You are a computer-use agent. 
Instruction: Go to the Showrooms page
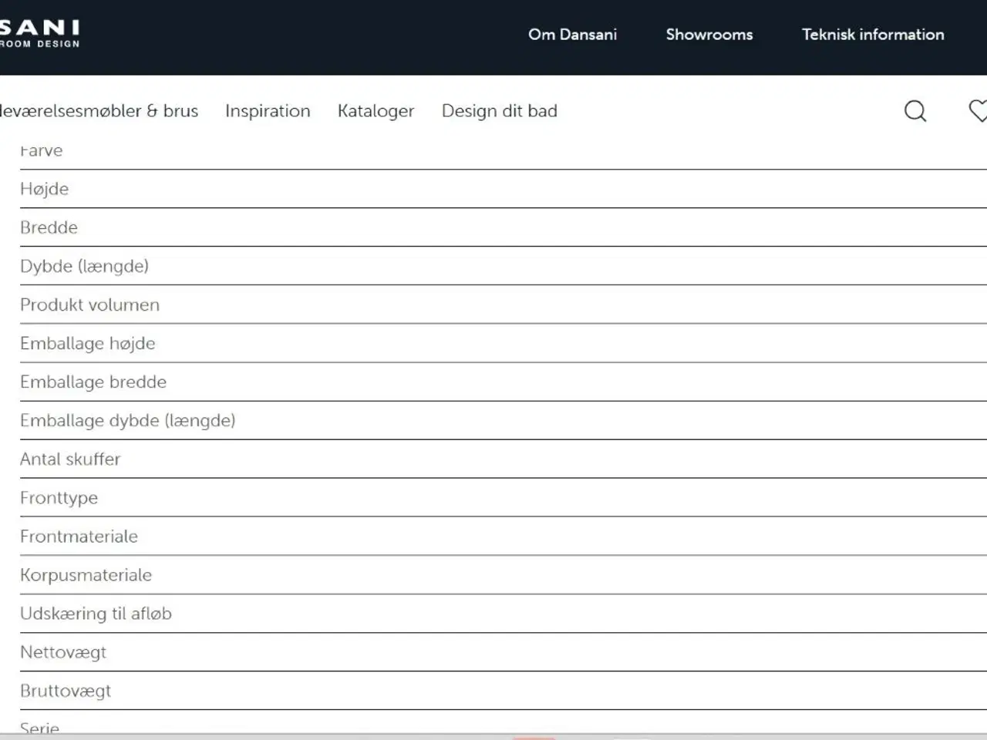709,35
